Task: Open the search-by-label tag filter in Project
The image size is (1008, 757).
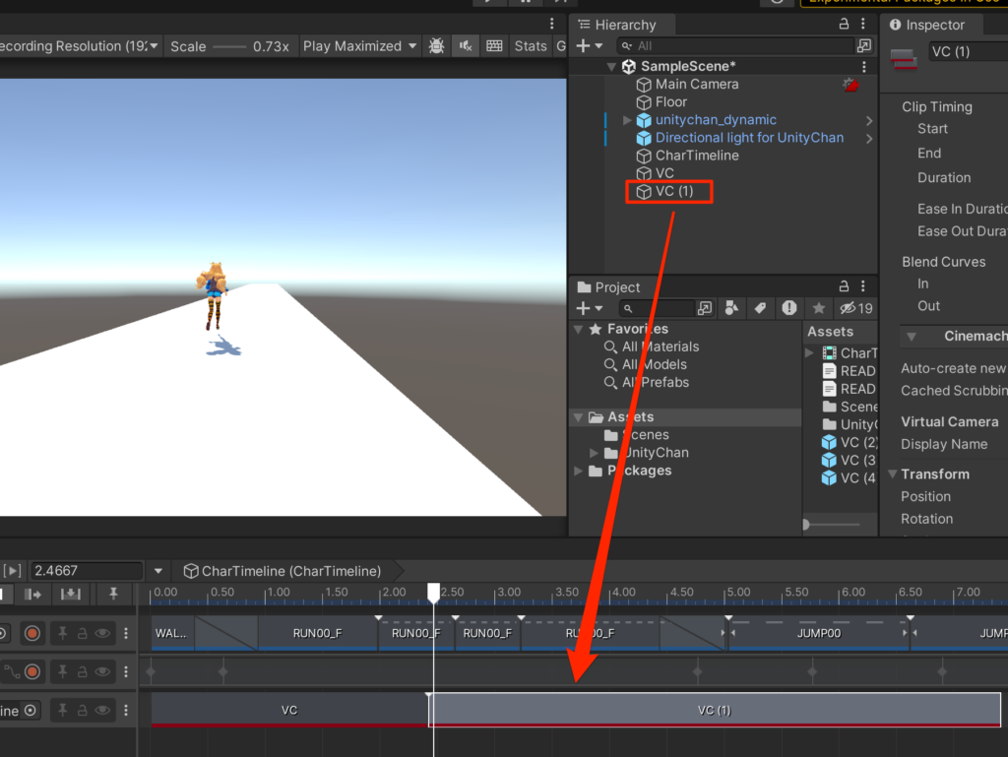Action: pyautogui.click(x=760, y=308)
